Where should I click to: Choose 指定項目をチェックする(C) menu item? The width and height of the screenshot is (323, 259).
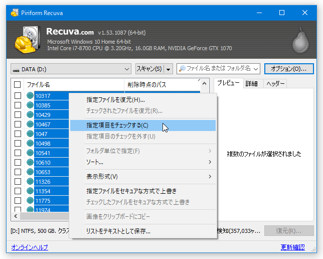point(143,125)
